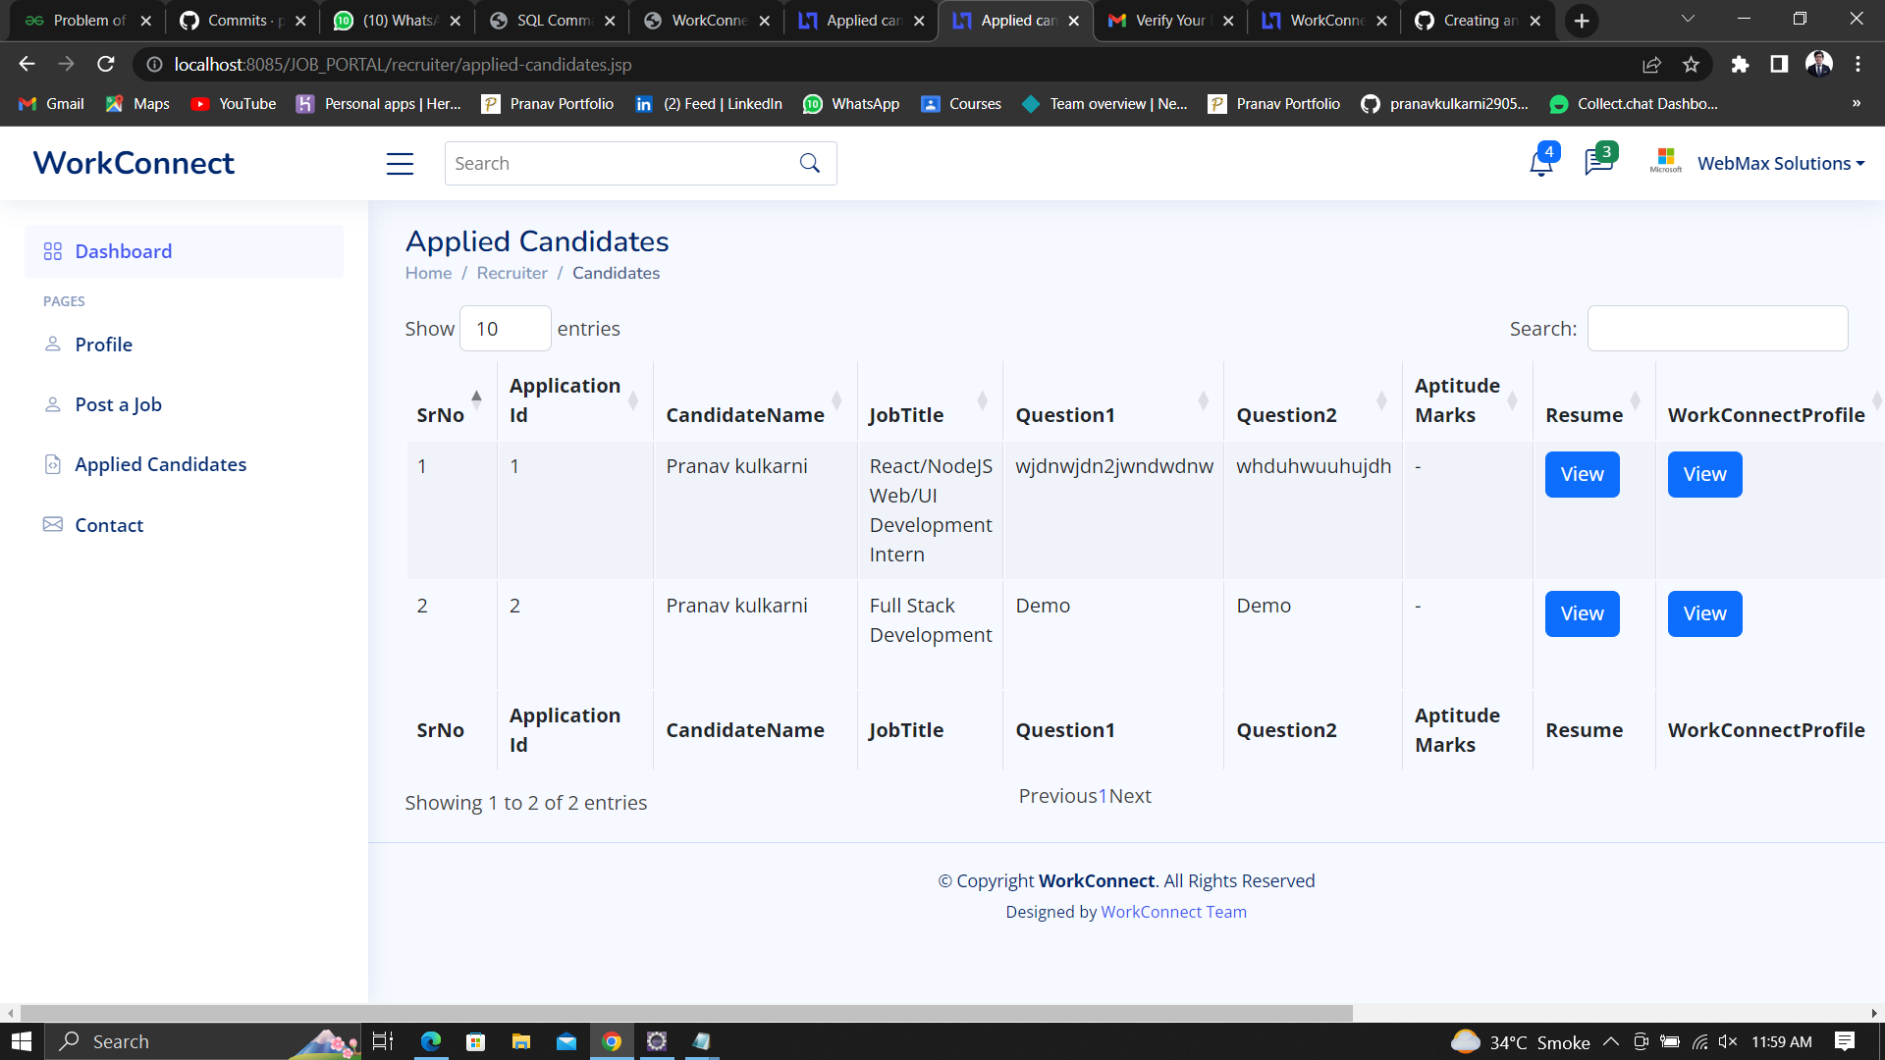Expand Chrome tab search chevron

[1687, 20]
